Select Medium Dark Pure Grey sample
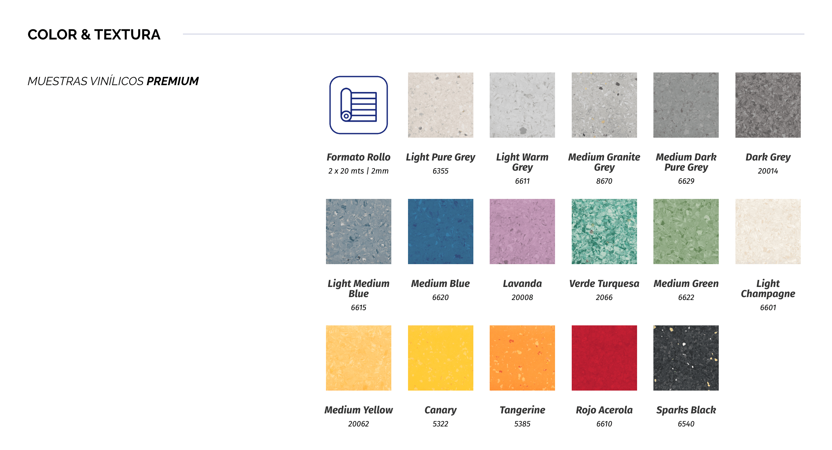832x450 pixels. tap(686, 105)
